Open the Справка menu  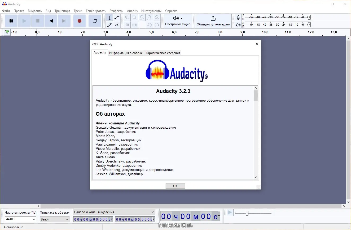click(x=171, y=11)
